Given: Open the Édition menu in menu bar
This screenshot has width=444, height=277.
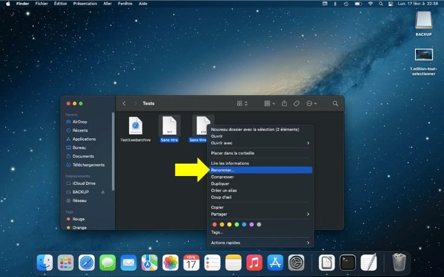Looking at the screenshot, I should coord(60,4).
